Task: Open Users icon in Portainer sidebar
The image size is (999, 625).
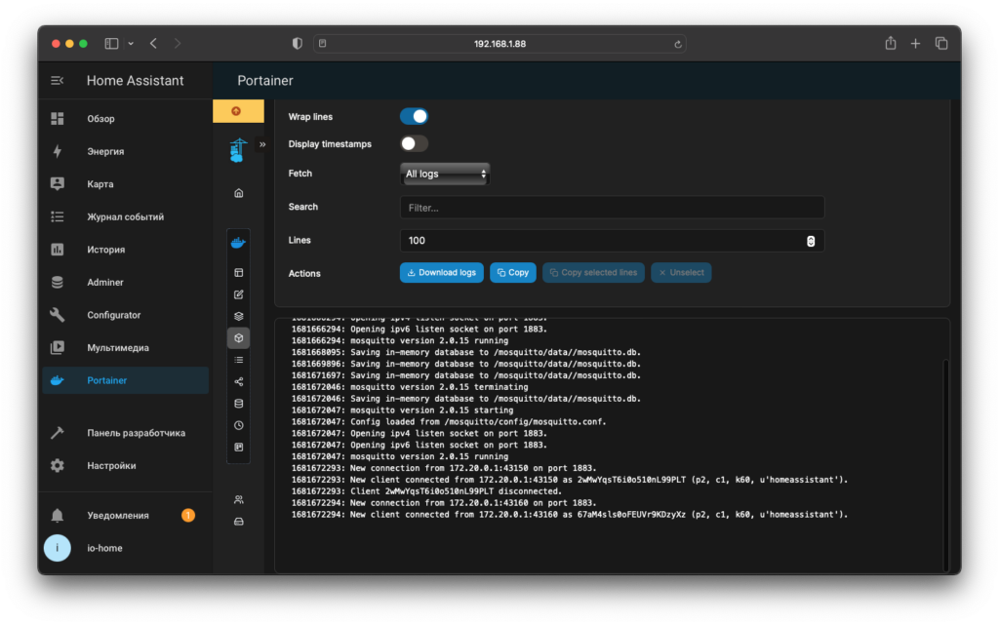Action: pyautogui.click(x=239, y=499)
